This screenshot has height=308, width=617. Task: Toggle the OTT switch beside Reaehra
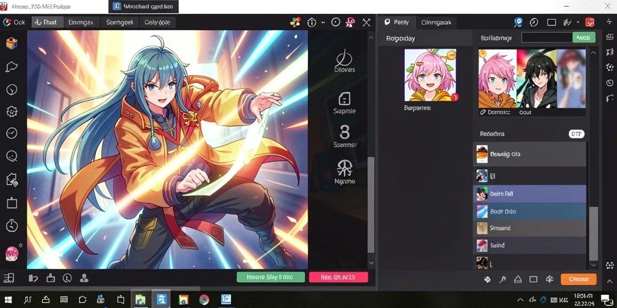[x=577, y=134]
